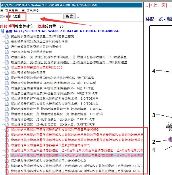Click document icon for 安全提示在燃油供应装置上工作时的安全措施

coord(7,36)
